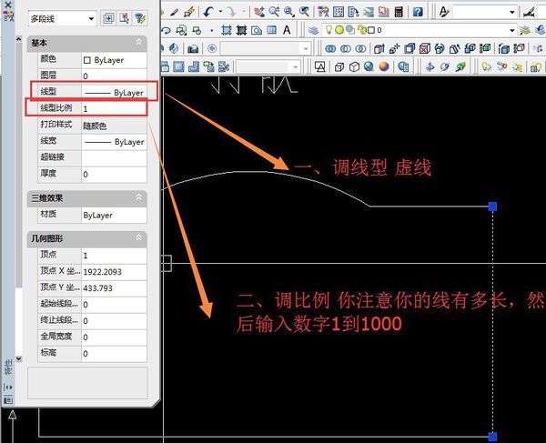The width and height of the screenshot is (546, 443).
Task: Click the 颜色 ByLayer color swatch
Action: click(x=87, y=60)
